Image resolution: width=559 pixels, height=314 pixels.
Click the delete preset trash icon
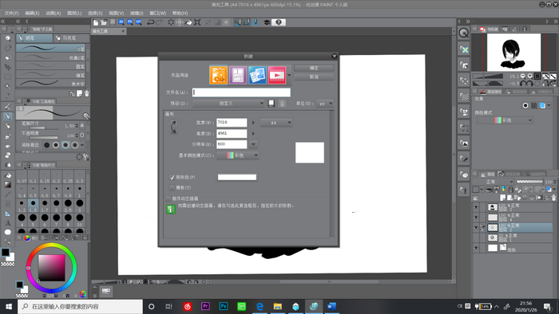tap(282, 104)
